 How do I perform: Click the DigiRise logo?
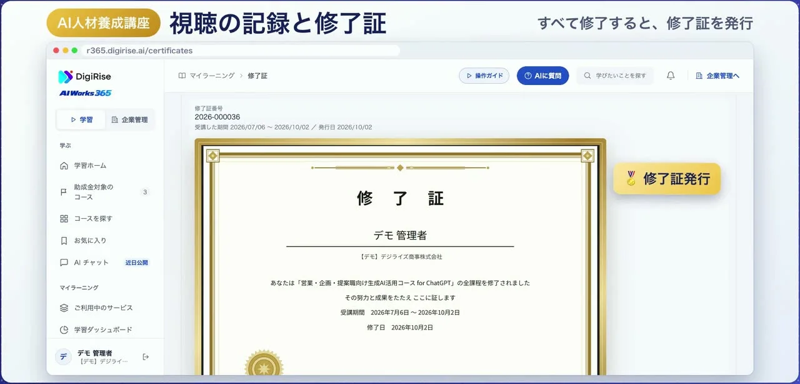click(84, 76)
